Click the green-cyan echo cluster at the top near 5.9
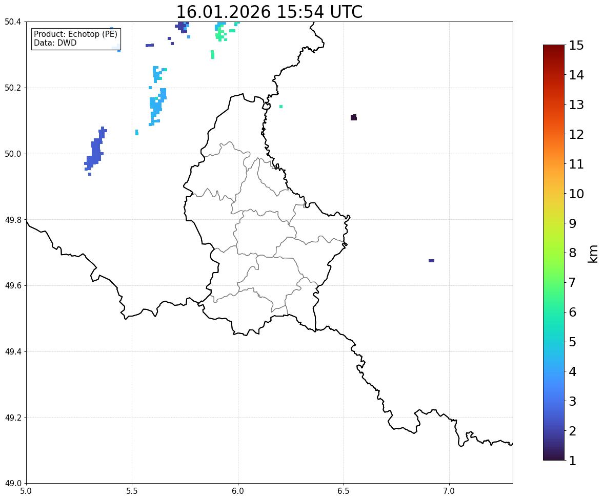 coord(225,32)
